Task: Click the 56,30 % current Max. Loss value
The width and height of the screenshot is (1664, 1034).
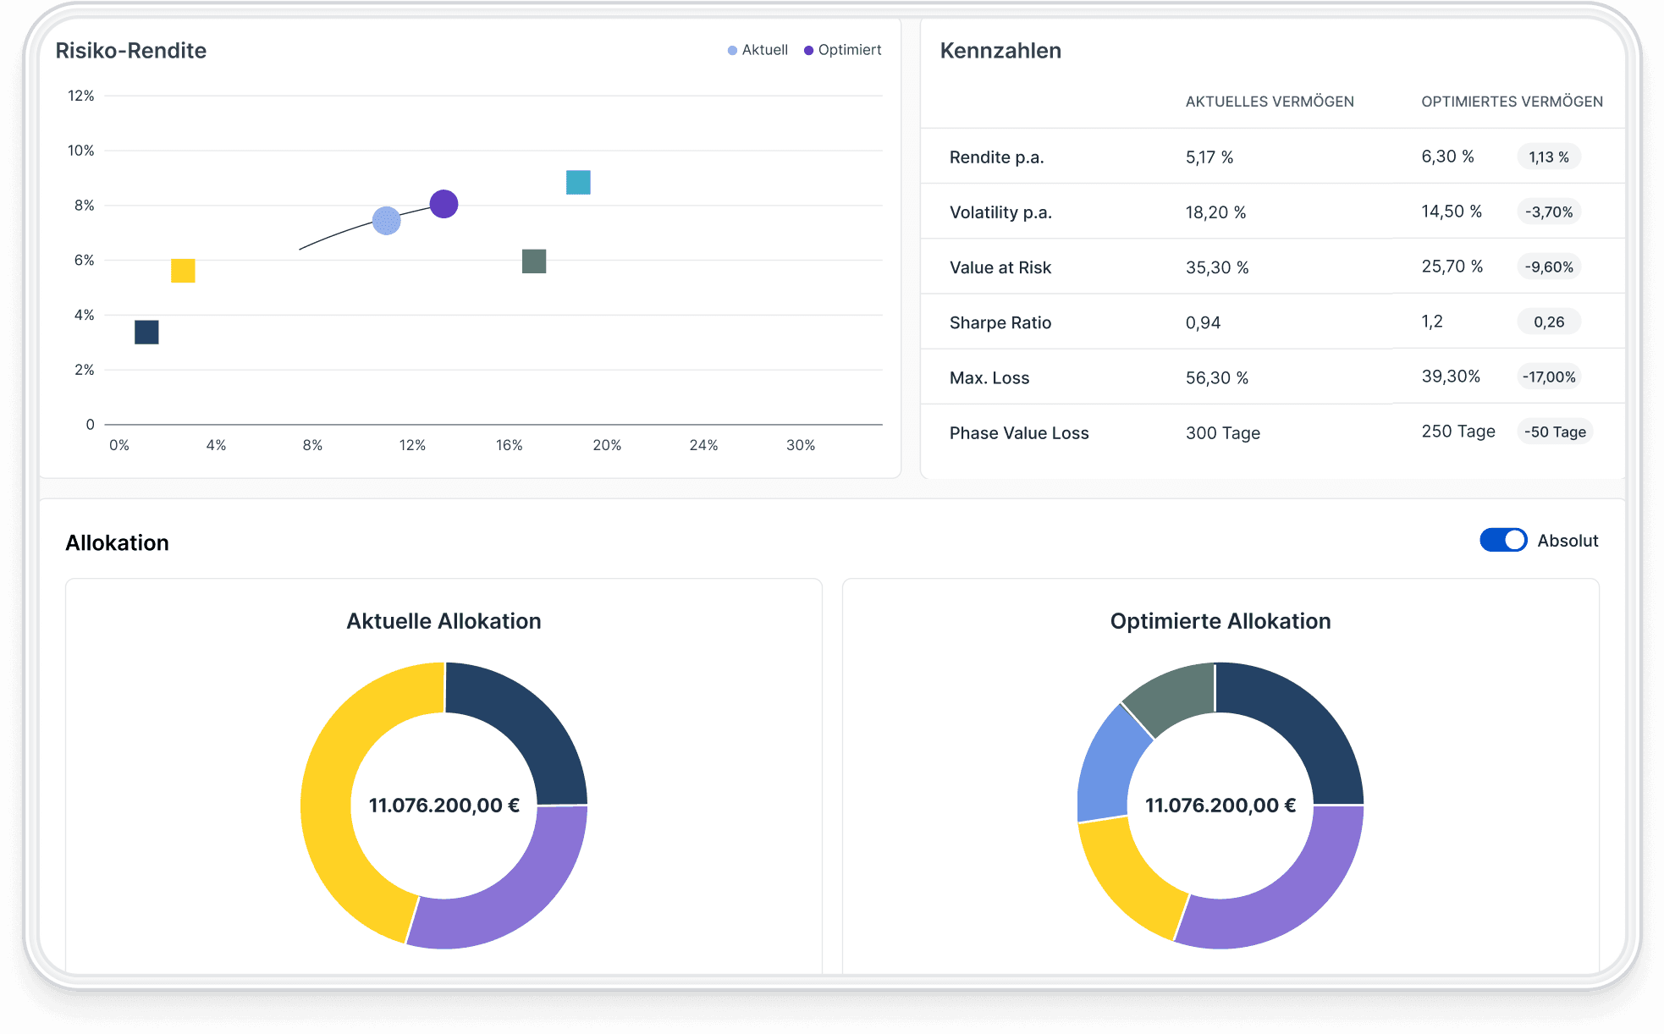Action: (1217, 377)
